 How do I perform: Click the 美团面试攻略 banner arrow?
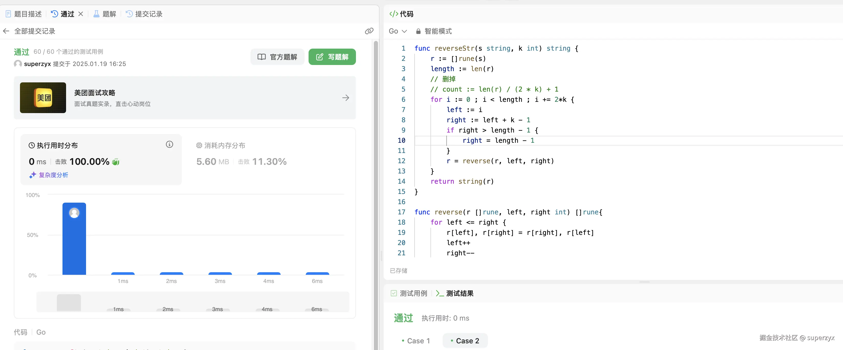tap(346, 98)
